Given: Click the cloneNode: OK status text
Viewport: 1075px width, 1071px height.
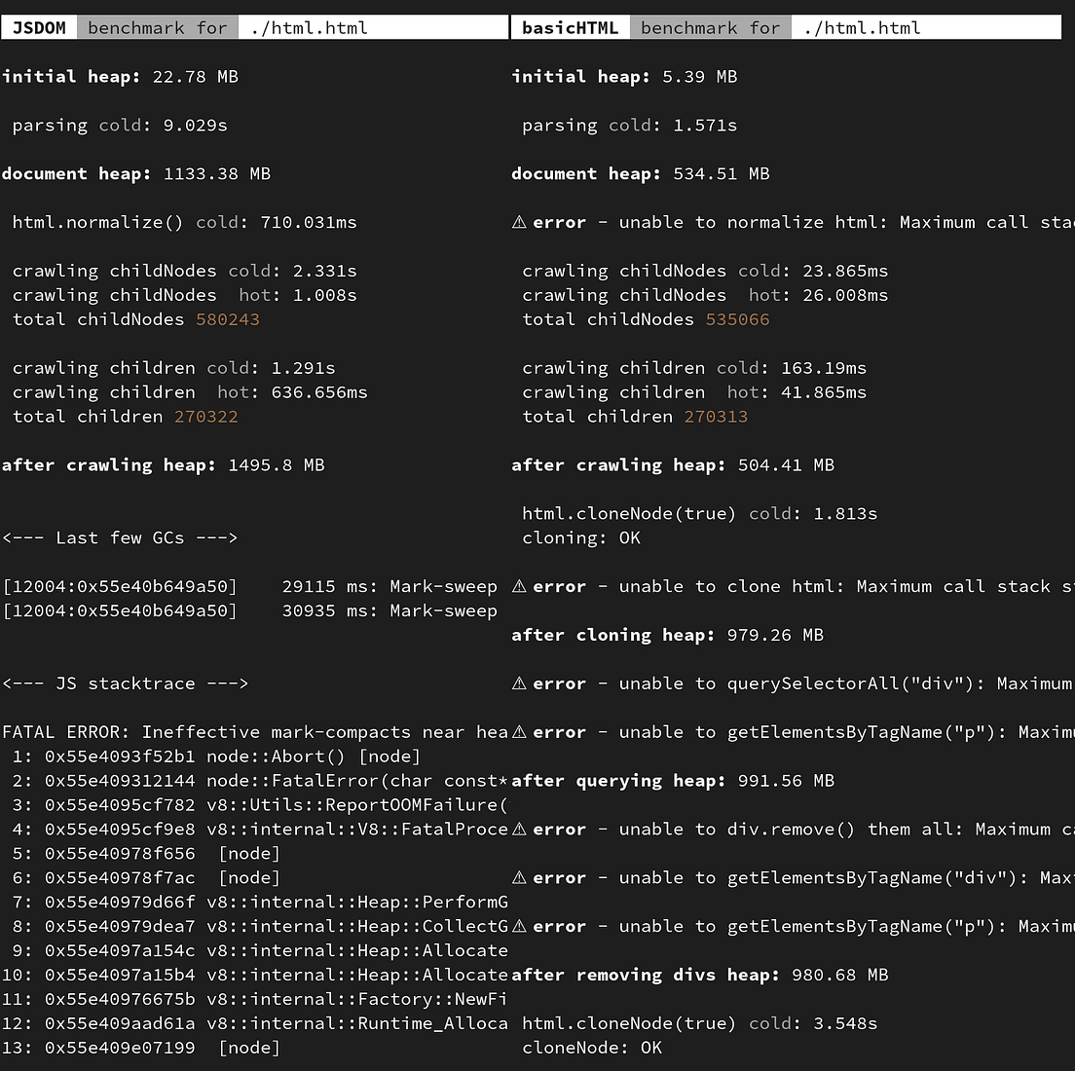Looking at the screenshot, I should point(592,1048).
